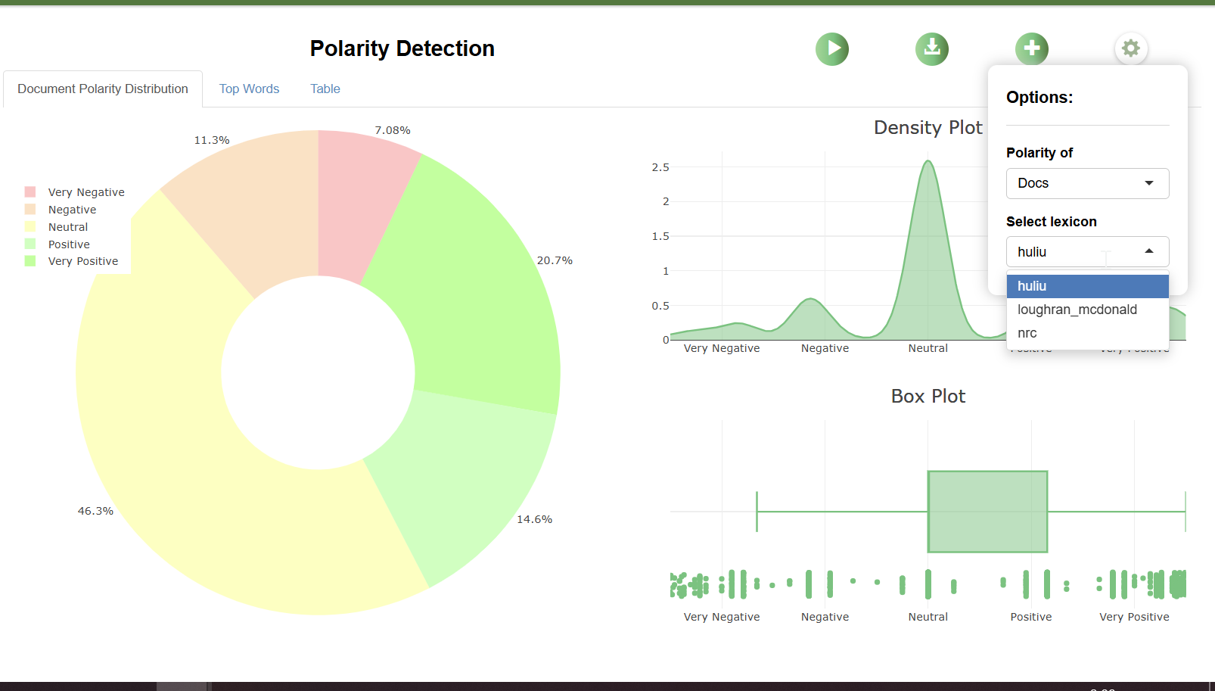
Task: Click the box plot's green box
Action: [x=987, y=512]
